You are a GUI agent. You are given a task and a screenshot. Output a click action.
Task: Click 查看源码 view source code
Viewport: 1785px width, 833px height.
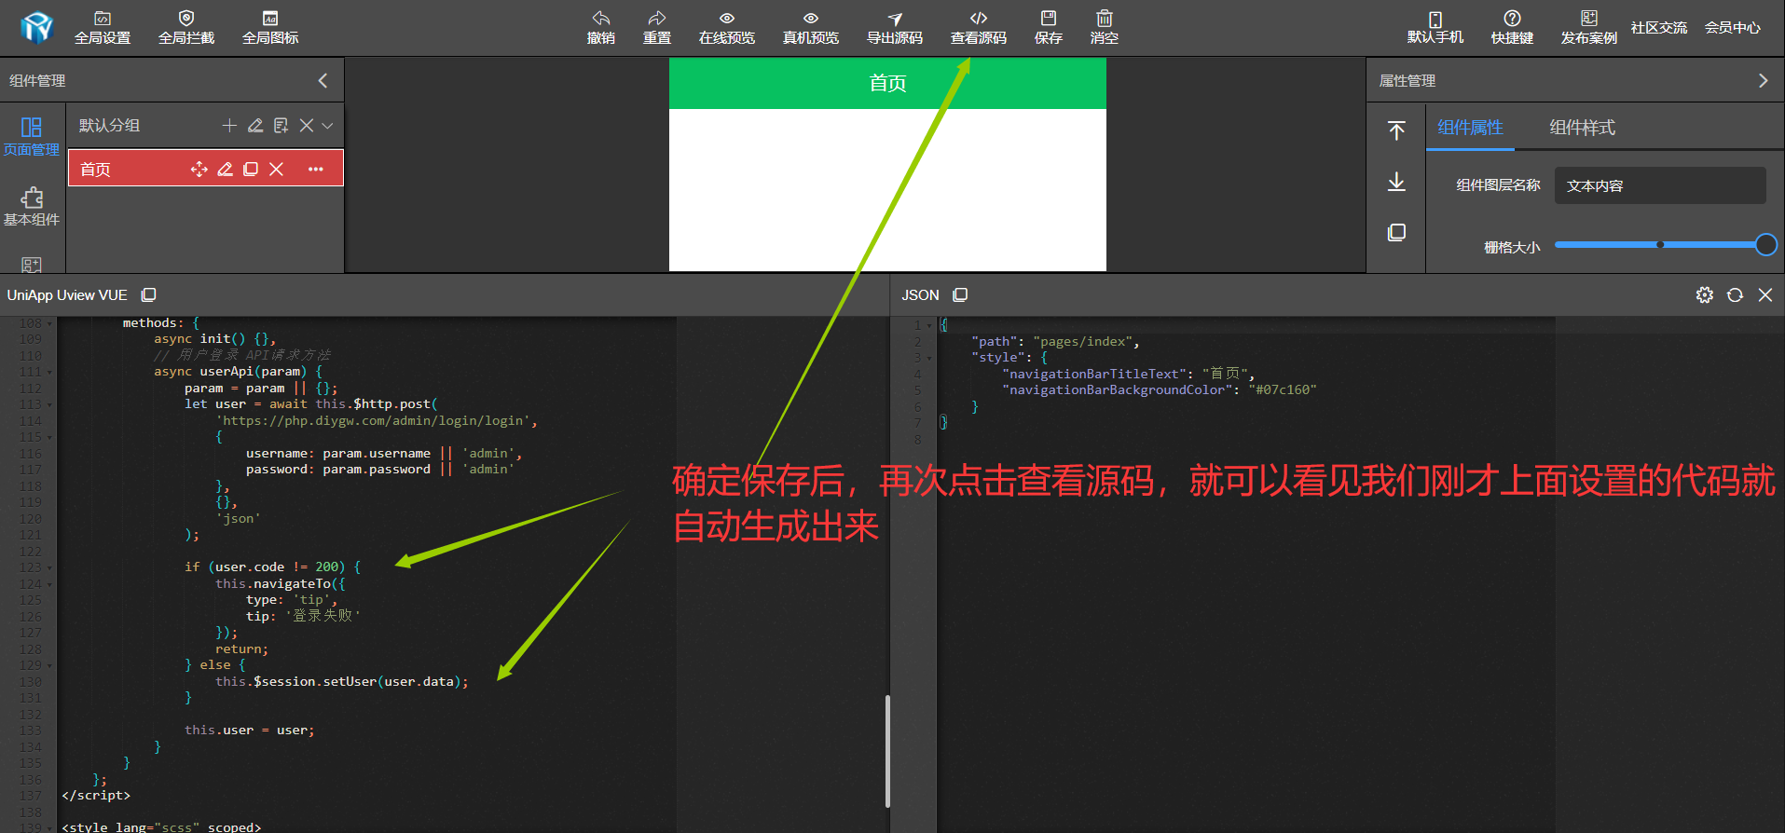(x=979, y=28)
